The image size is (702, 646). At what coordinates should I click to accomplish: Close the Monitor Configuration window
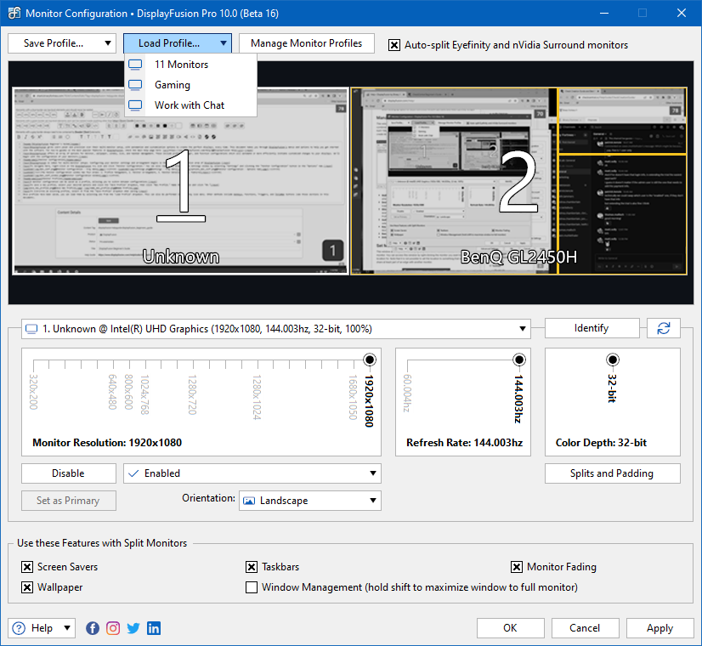pos(682,13)
